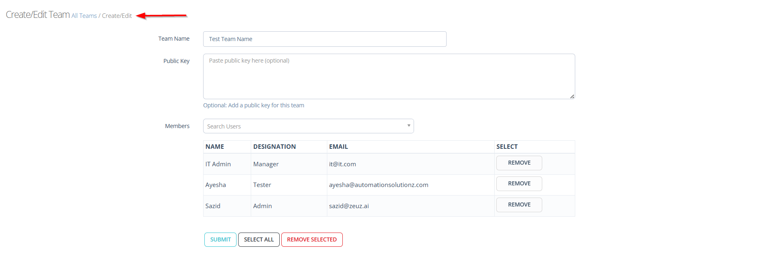The height and width of the screenshot is (261, 780).
Task: Remove Ayesha from the members table
Action: [x=519, y=184]
